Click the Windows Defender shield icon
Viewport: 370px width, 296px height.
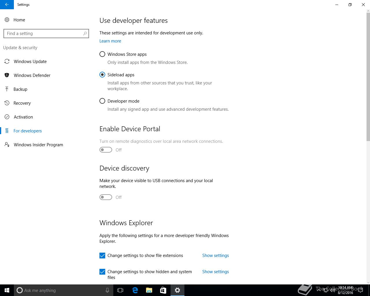(7, 75)
